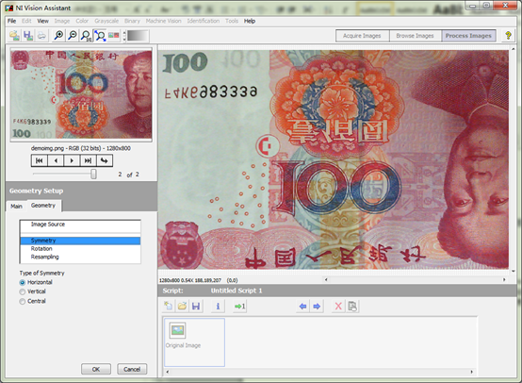522x383 pixels.
Task: Jump to first image in browser
Action: coord(40,160)
